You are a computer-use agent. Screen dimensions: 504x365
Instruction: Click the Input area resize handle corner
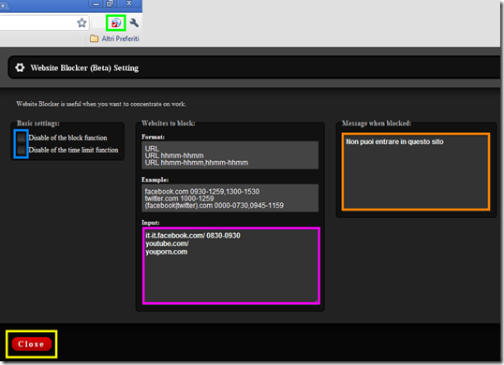(x=317, y=300)
